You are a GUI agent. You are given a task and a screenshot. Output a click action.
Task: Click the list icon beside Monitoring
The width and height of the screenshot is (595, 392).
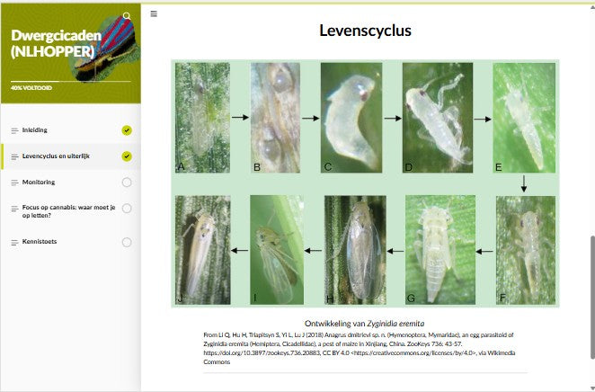[x=13, y=183]
